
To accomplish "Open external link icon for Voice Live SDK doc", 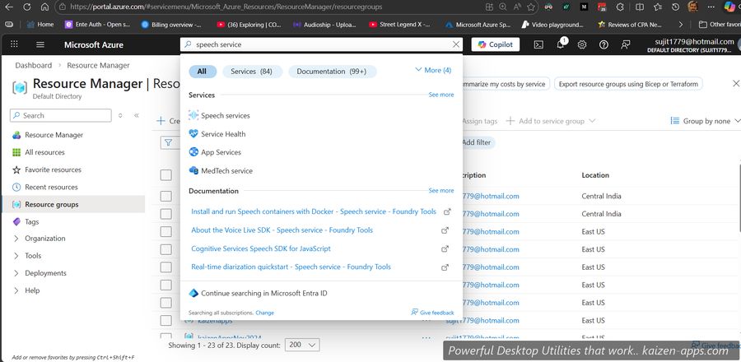I will (445, 230).
